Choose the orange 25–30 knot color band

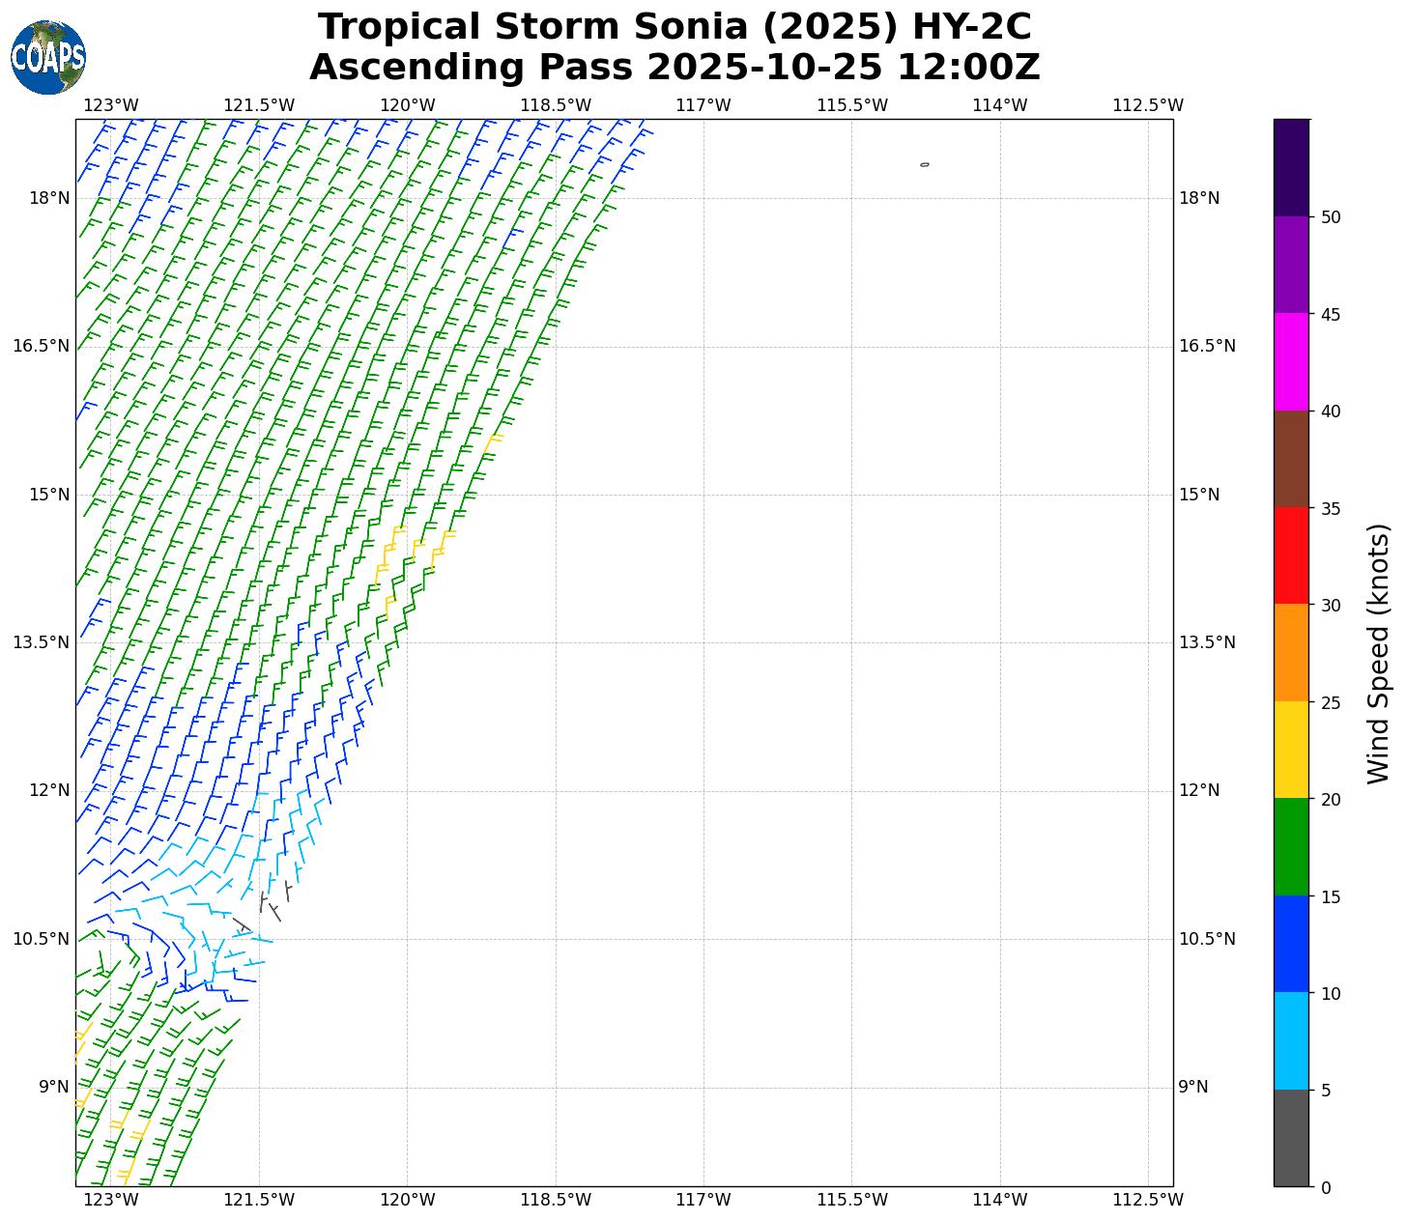[1291, 653]
